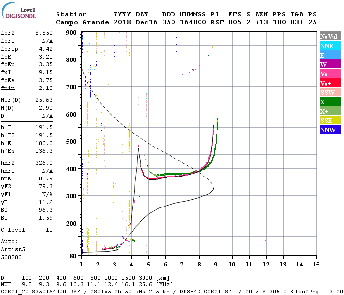Click the 300 km y-axis label
The image size is (344, 295).
[71, 196]
